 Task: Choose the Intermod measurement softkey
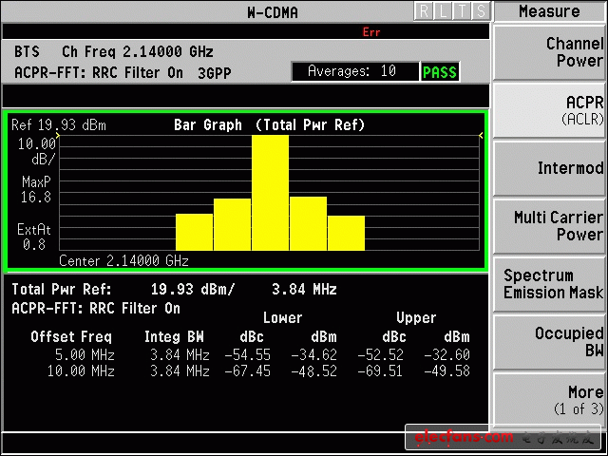550,168
